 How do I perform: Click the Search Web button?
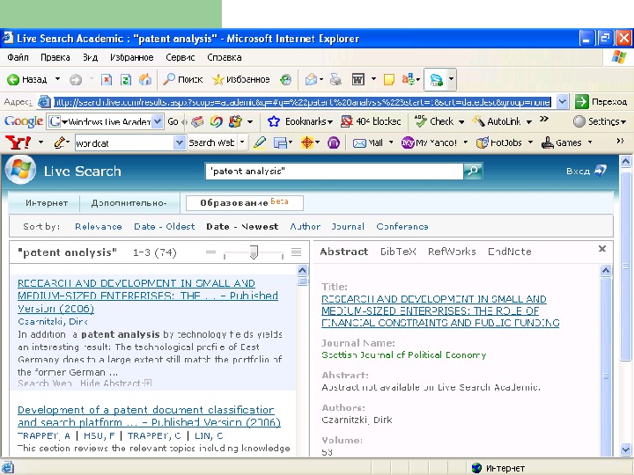click(211, 142)
